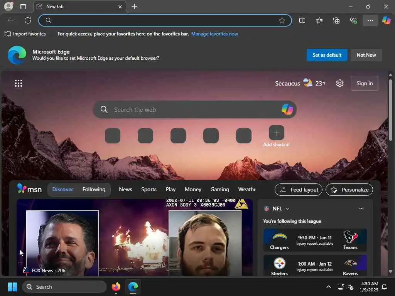Screen dimensions: 395x296
Task: Focus the Search the web box
Action: tap(194, 109)
